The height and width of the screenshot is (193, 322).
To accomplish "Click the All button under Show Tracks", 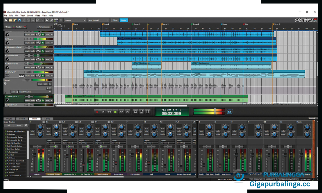I will point(9,125).
